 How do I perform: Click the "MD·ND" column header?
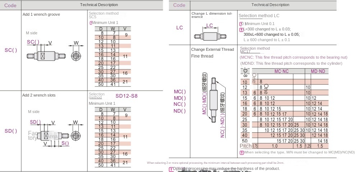coord(318,71)
